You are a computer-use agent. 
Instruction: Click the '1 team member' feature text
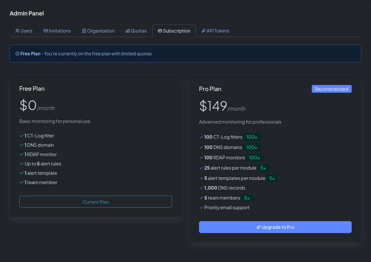41,182
